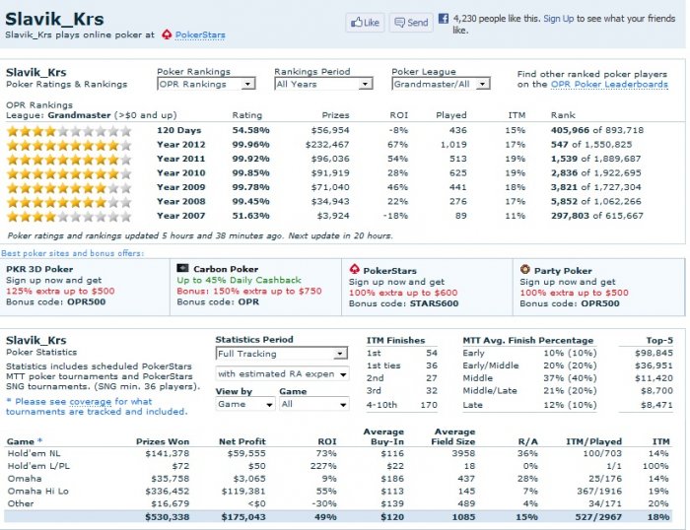Click the $530,338 total prizes value
The height and width of the screenshot is (530, 690).
[x=168, y=517]
